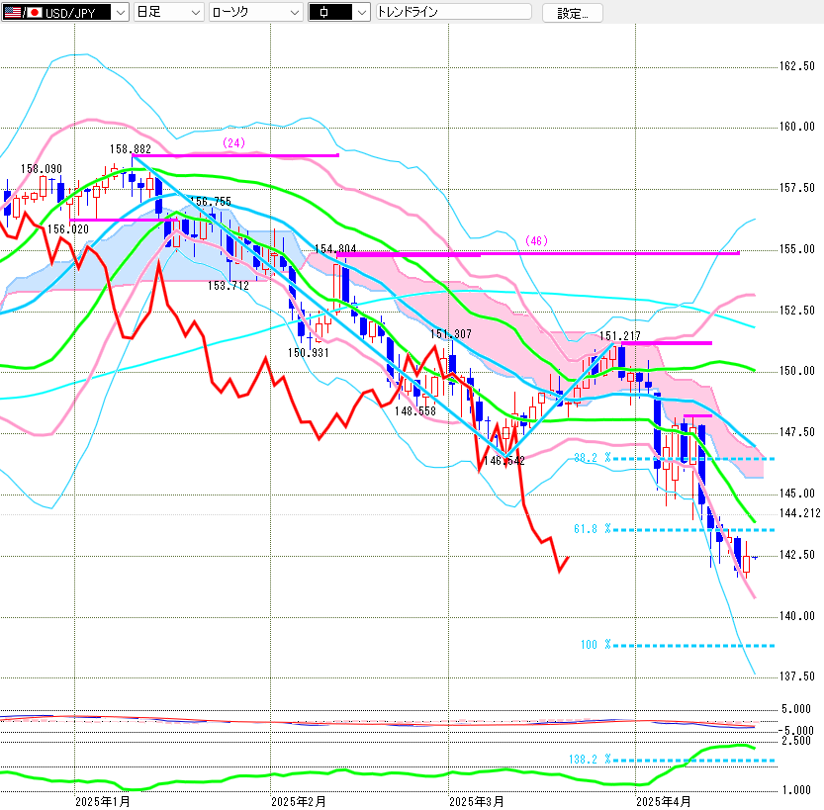Click the 158.882 high price label
Image resolution: width=824 pixels, height=810 pixels.
tap(131, 149)
